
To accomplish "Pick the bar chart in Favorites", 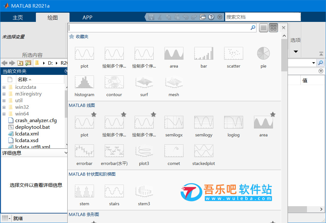I will 203,57.
